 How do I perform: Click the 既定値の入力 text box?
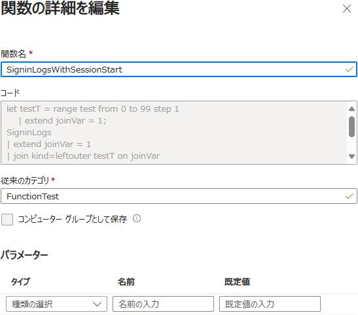click(270, 304)
